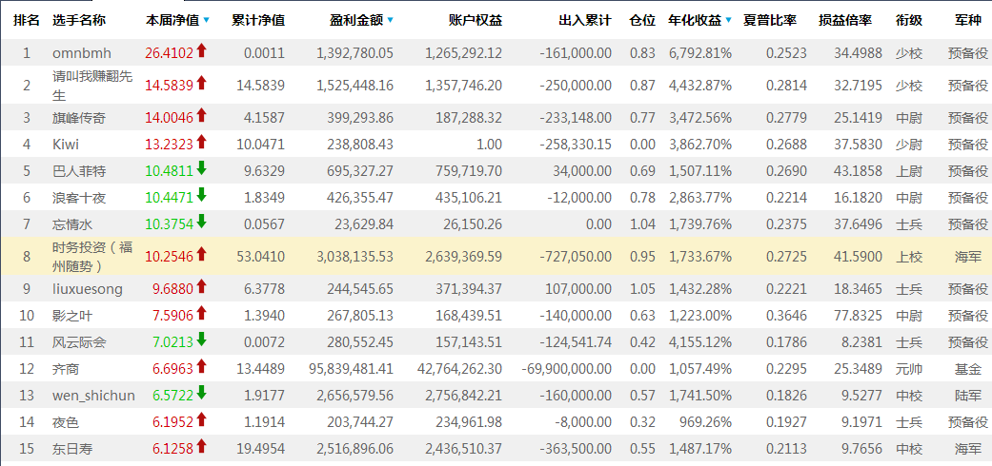Click the up arrow for 东日寿
This screenshot has width=992, height=466.
202,446
